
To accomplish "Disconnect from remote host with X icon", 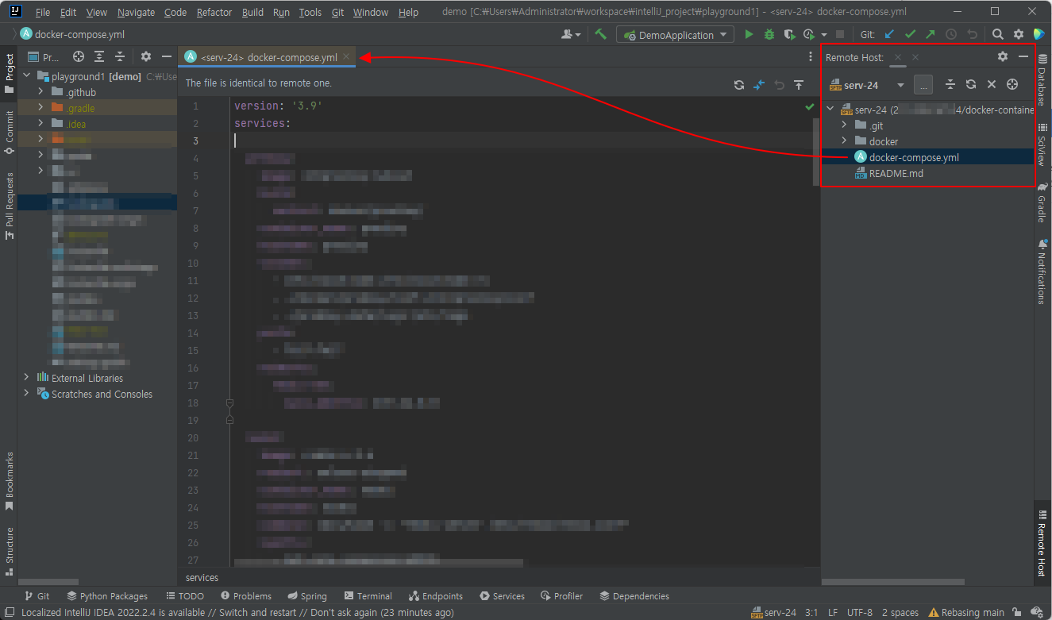I will coord(992,84).
